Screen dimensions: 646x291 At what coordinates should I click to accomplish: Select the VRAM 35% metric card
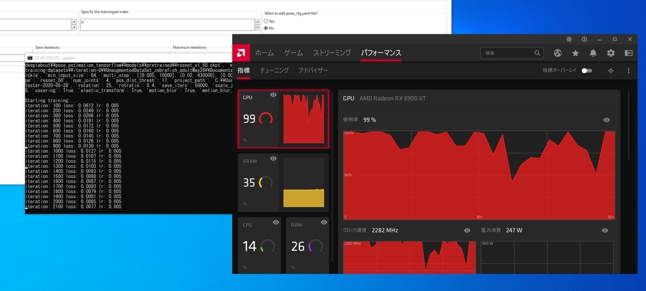[283, 183]
